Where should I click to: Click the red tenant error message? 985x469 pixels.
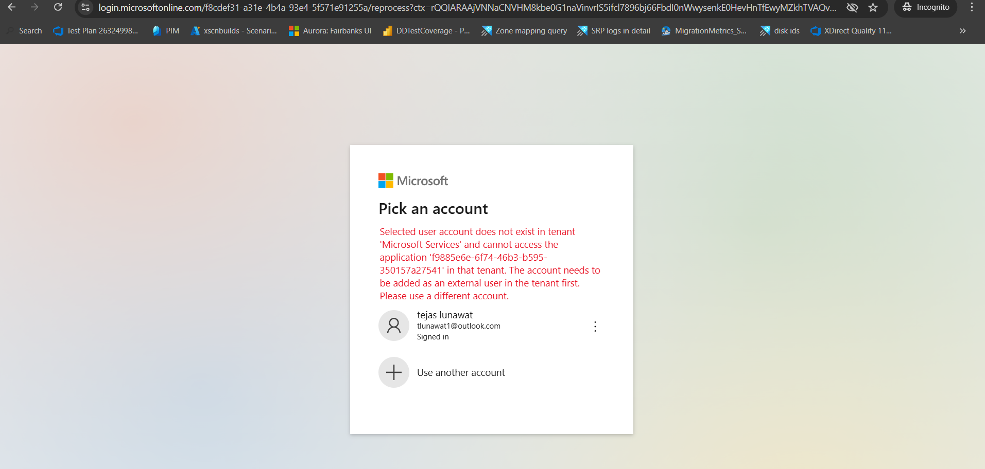pyautogui.click(x=490, y=264)
